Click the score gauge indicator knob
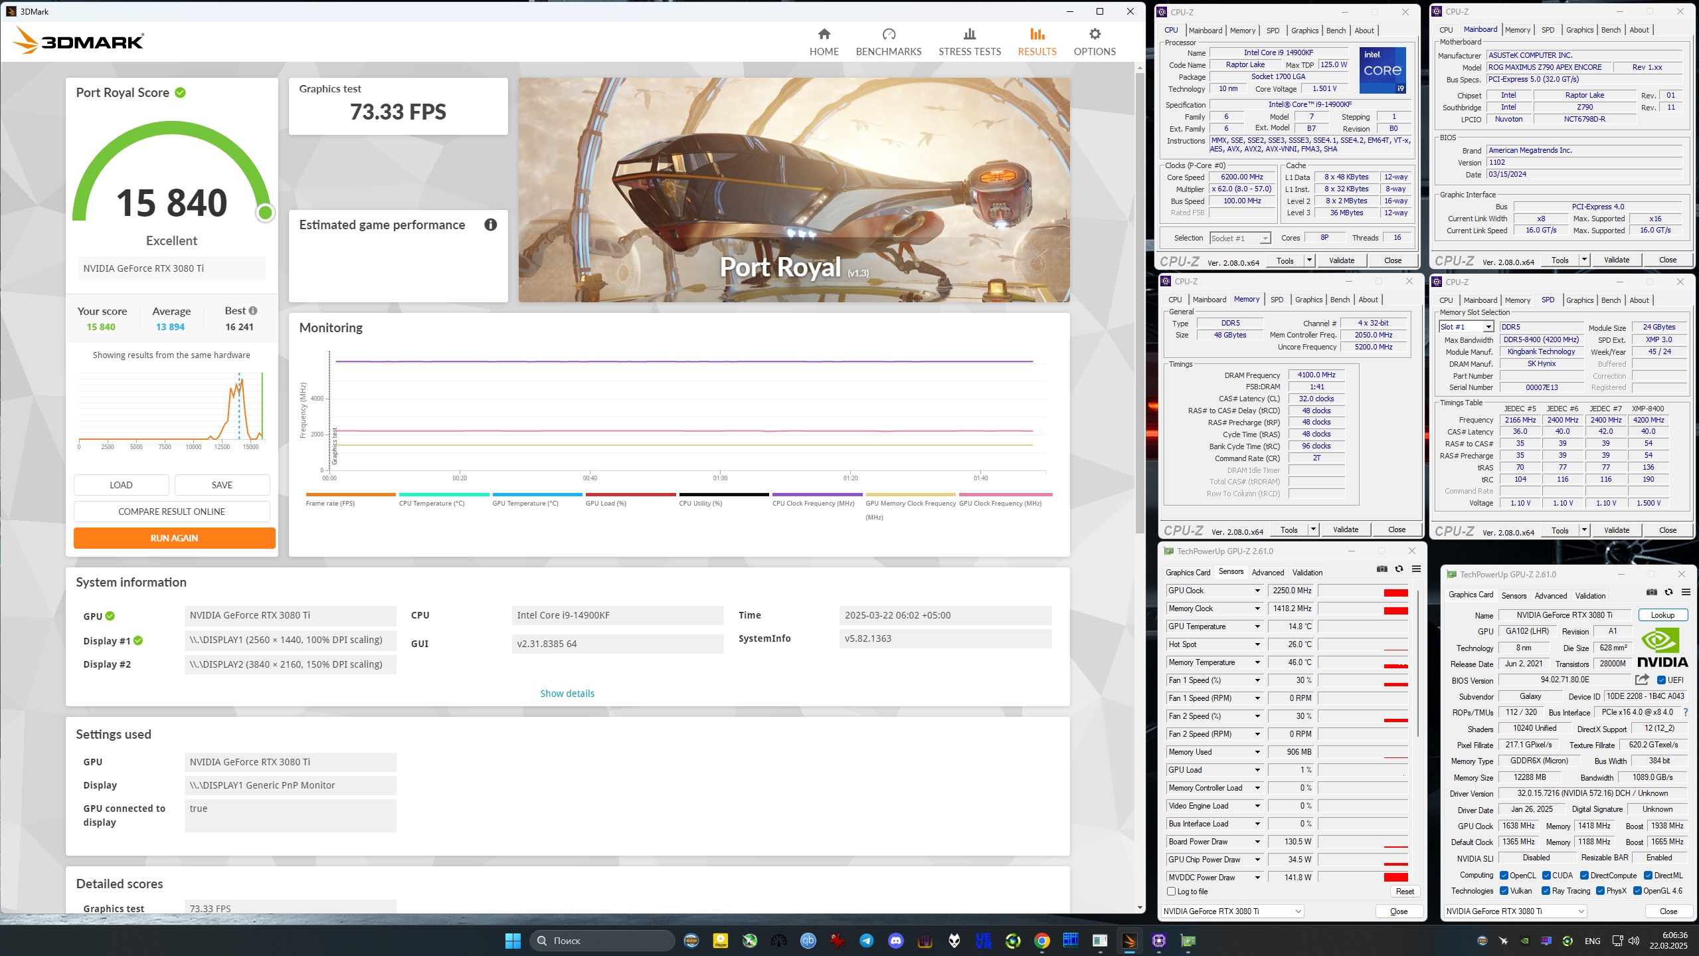This screenshot has height=956, width=1699. 265,213
